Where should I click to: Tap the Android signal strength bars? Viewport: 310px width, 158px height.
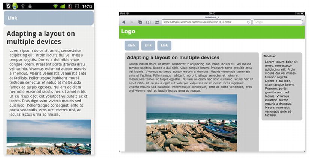[x=63, y=6]
